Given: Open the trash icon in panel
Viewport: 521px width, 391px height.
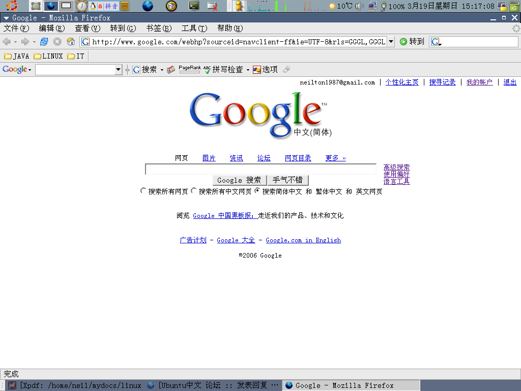Looking at the screenshot, I should click(x=514, y=6).
